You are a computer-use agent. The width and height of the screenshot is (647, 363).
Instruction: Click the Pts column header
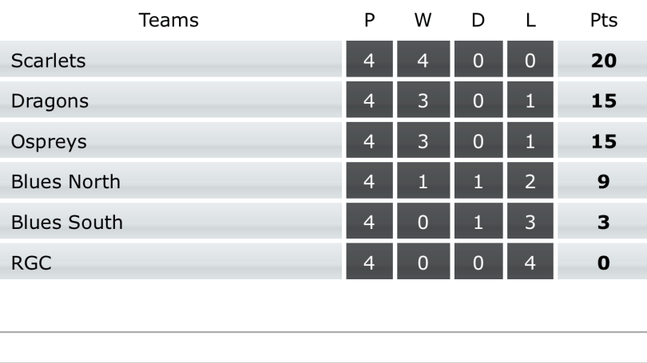pyautogui.click(x=603, y=21)
